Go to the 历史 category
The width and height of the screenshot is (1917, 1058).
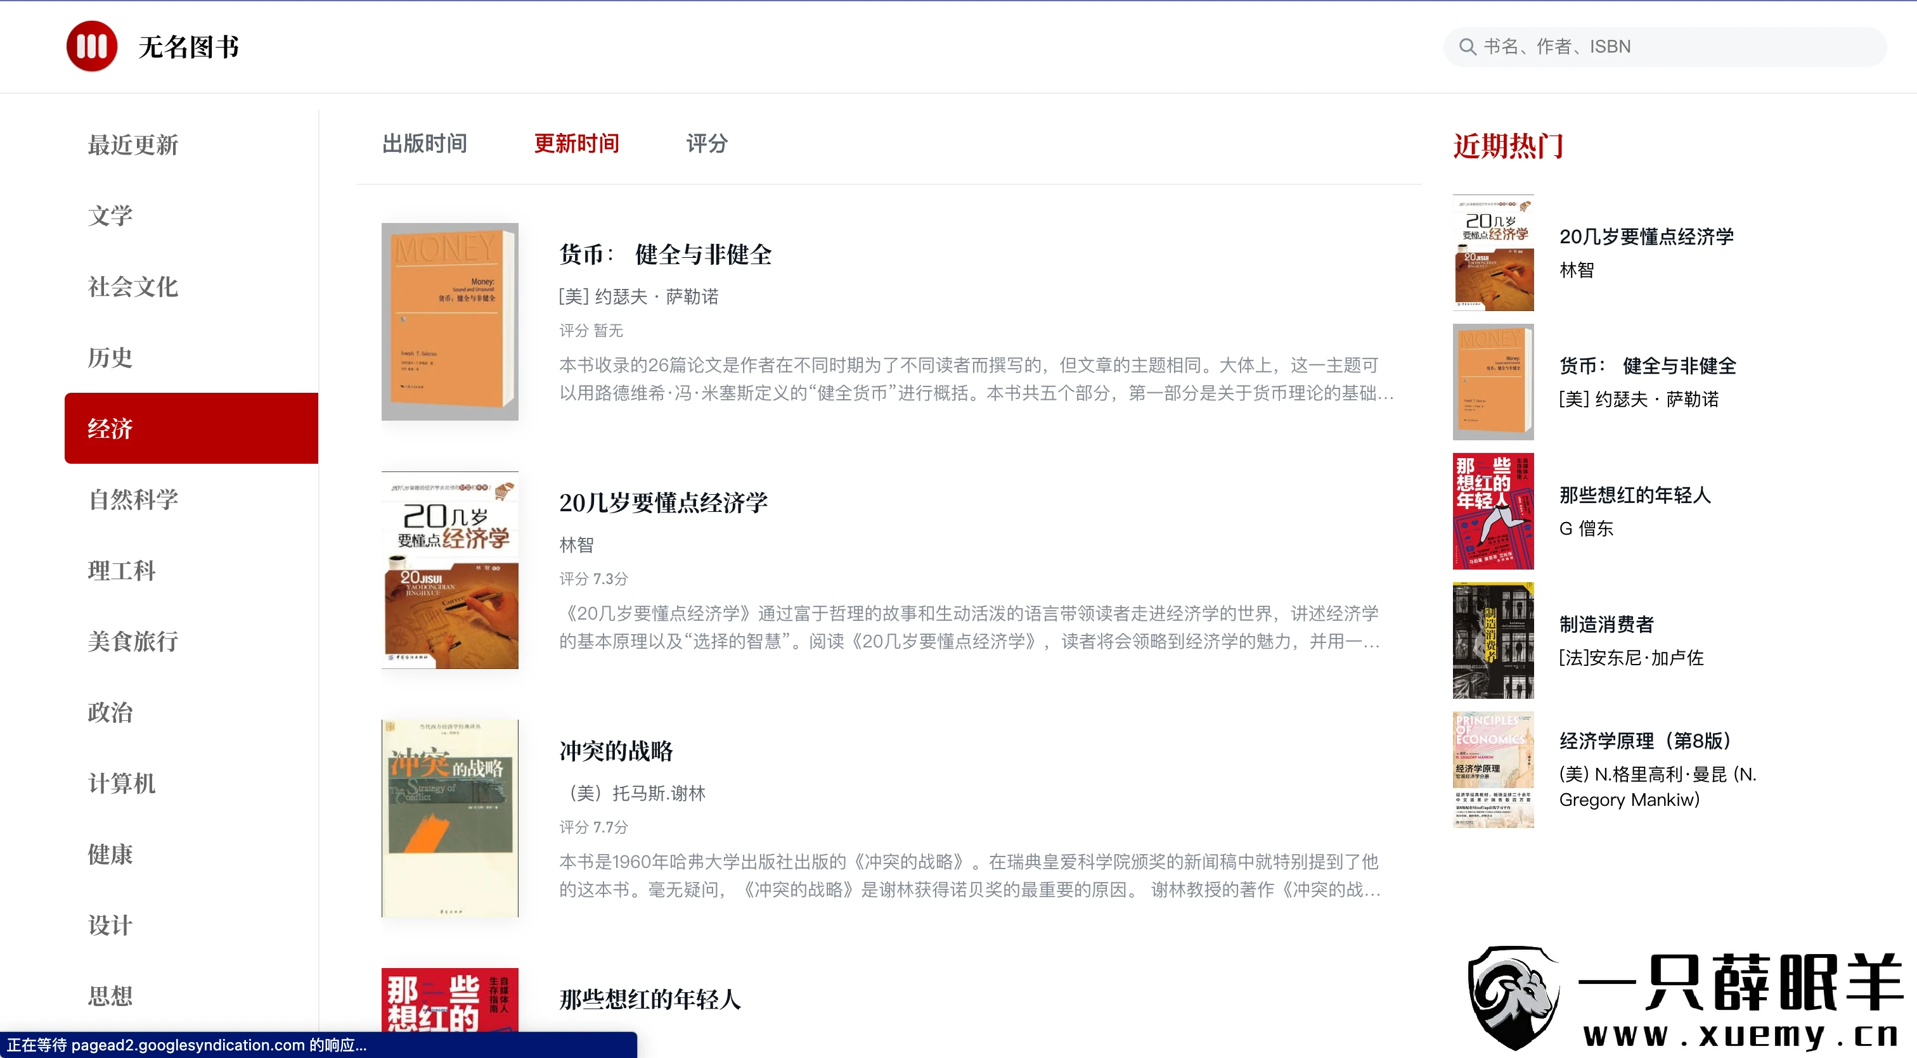click(x=110, y=357)
